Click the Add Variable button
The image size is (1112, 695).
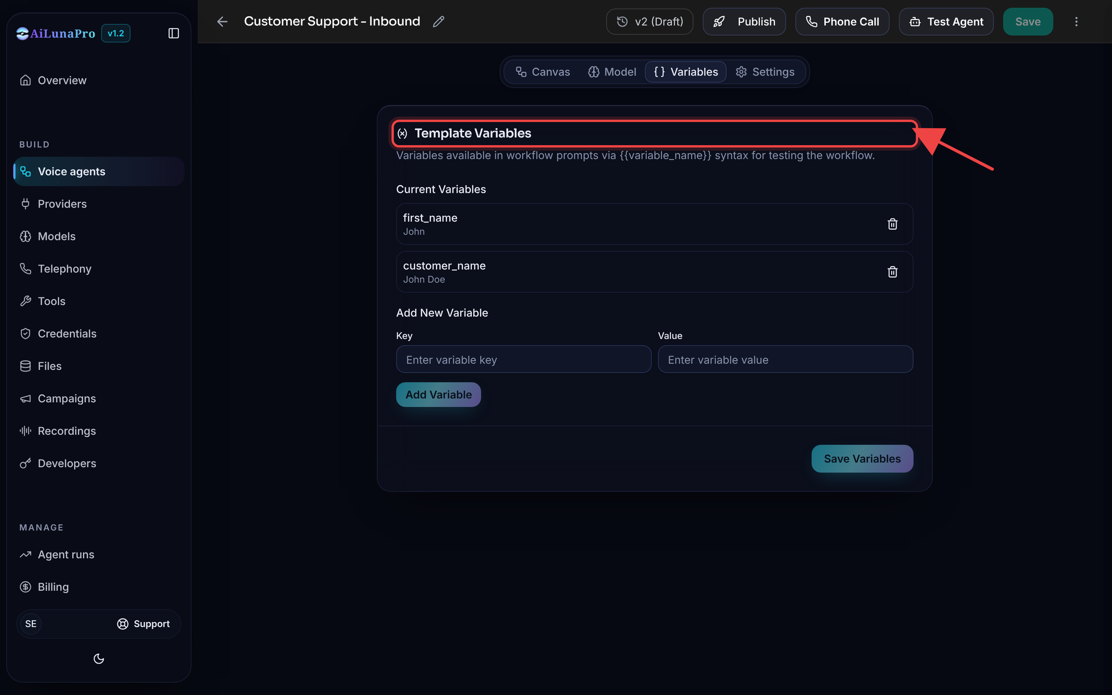[x=438, y=394]
